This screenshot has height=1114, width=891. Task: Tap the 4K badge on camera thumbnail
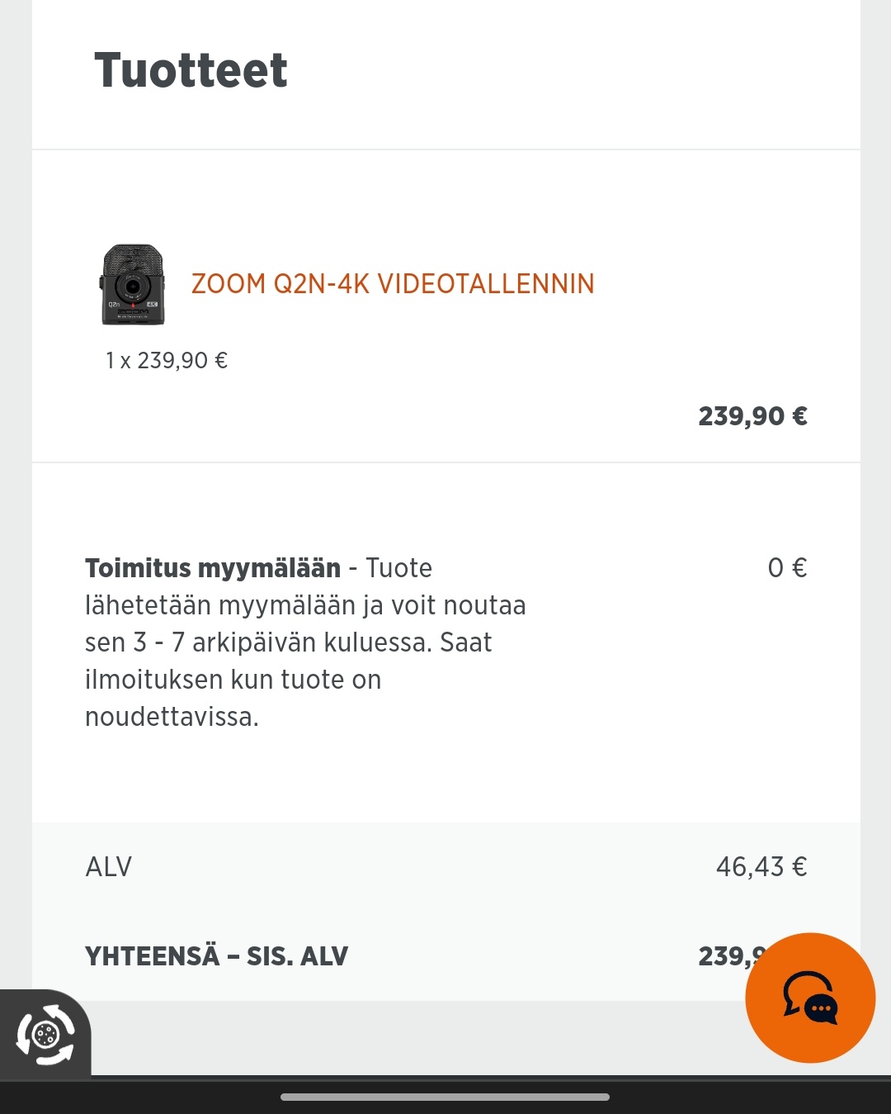pyautogui.click(x=152, y=305)
